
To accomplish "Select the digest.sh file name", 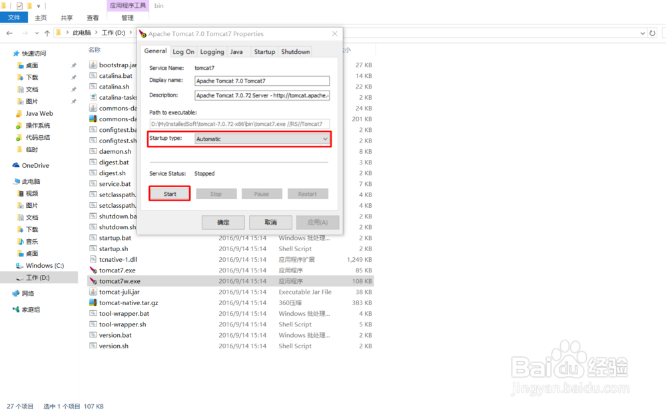I will pos(112,173).
